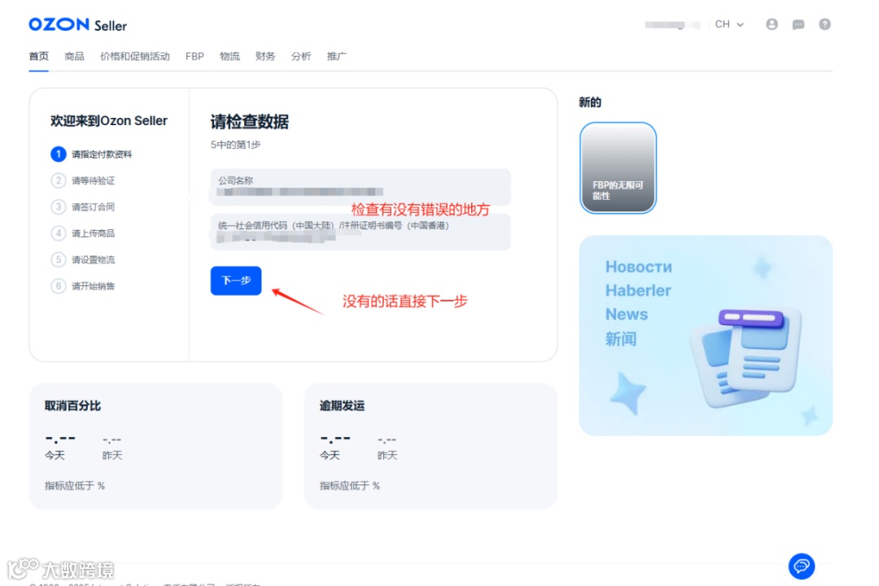Click the OZON Seller logo
The width and height of the screenshot is (879, 586).
pyautogui.click(x=78, y=24)
